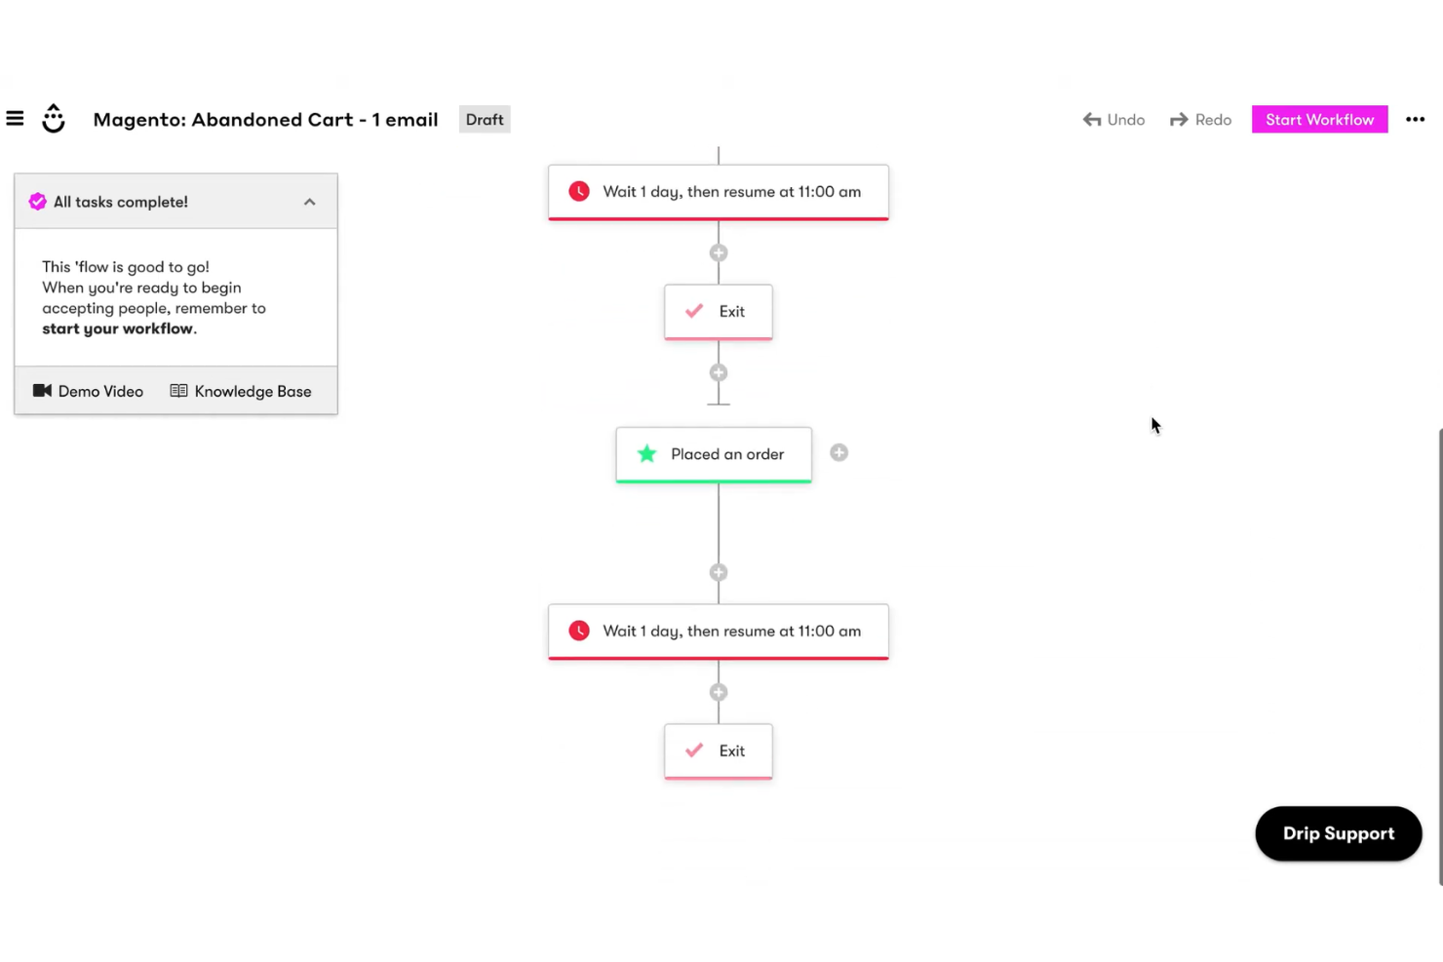Redo the workflow change
Screen dimensions: 1443x962
[x=1200, y=119]
